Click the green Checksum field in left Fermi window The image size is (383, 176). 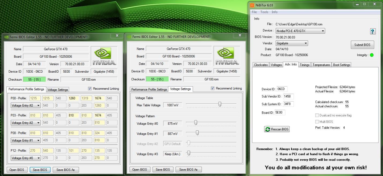[34, 80]
